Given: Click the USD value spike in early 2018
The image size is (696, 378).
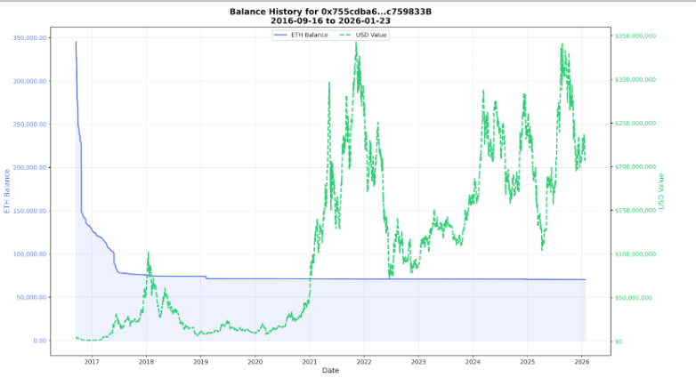Looking at the screenshot, I should tap(149, 253).
